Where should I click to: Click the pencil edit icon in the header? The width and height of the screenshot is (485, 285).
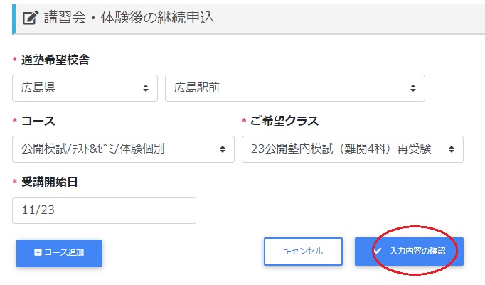(x=30, y=18)
